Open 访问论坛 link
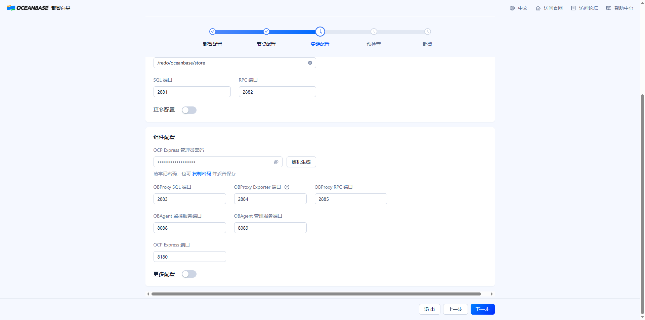The width and height of the screenshot is (645, 320). coord(589,8)
